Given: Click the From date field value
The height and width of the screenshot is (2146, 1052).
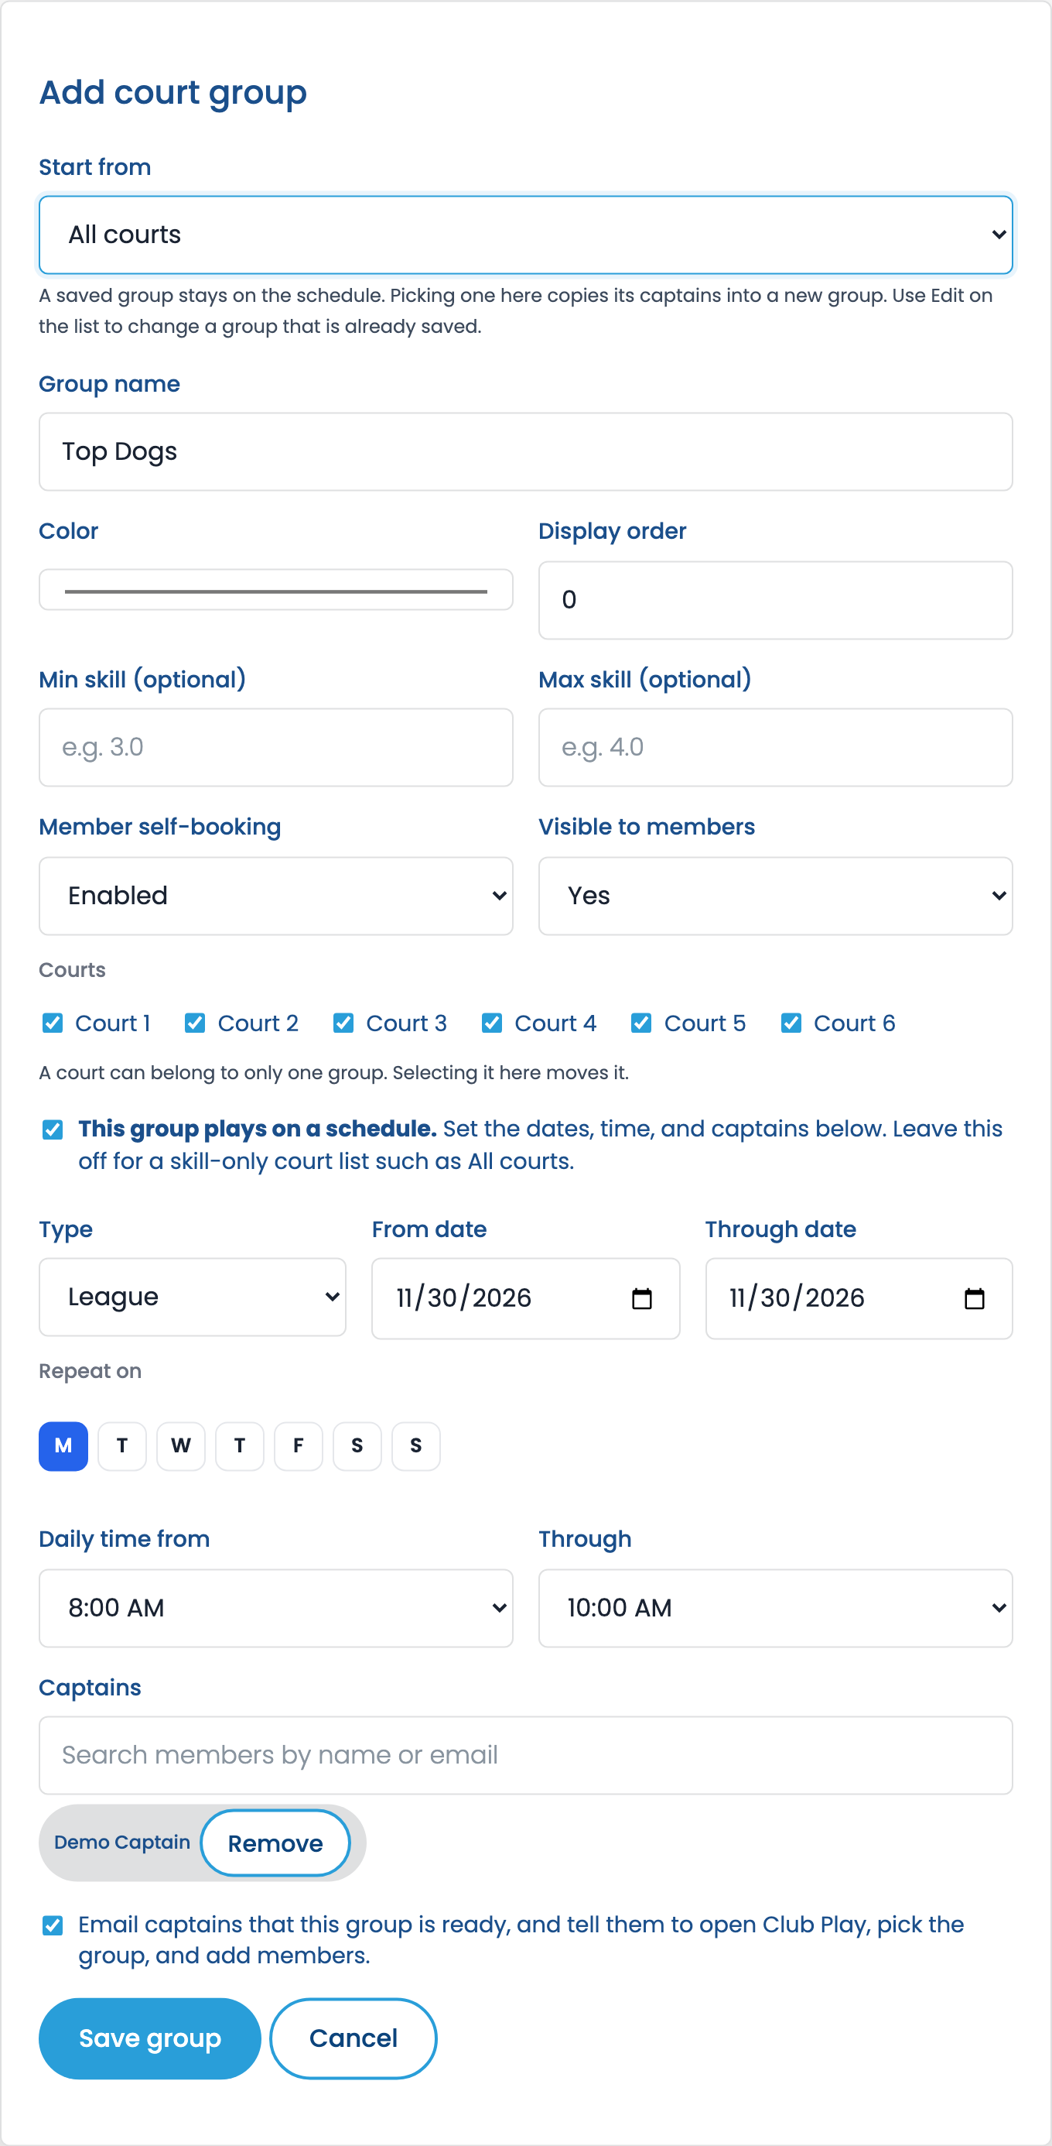Looking at the screenshot, I should (463, 1298).
